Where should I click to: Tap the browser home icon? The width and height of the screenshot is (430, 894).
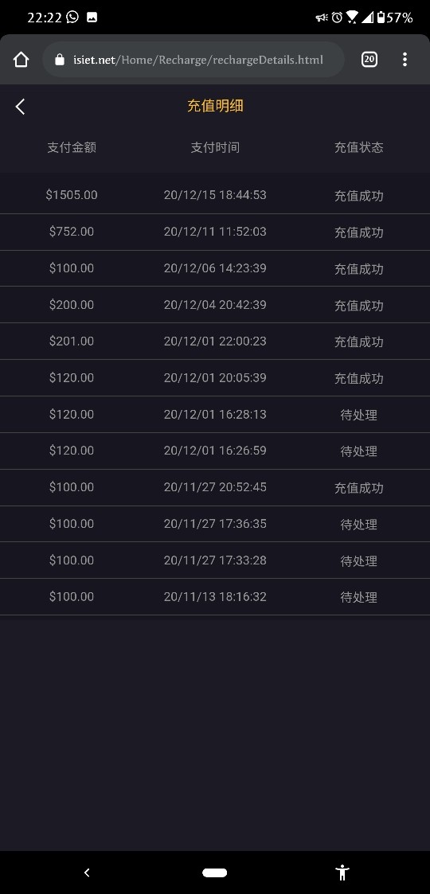point(21,60)
